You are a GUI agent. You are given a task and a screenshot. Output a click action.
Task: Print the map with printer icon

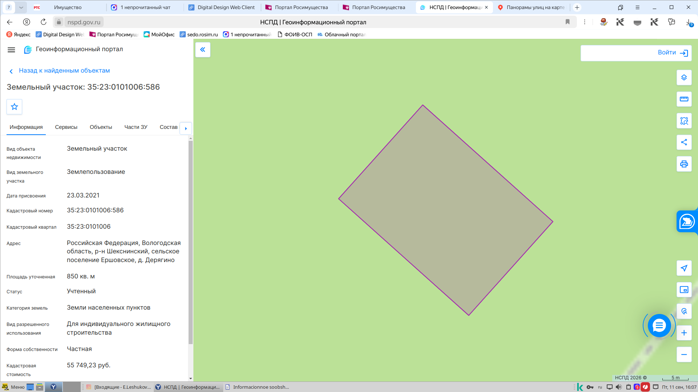(x=684, y=164)
